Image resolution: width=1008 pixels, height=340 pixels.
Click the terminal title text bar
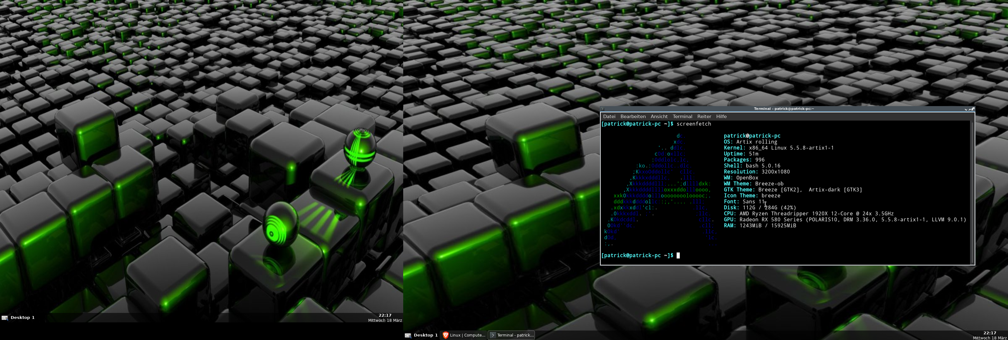783,109
